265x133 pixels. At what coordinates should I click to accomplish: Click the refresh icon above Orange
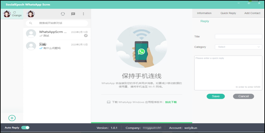tap(15, 12)
